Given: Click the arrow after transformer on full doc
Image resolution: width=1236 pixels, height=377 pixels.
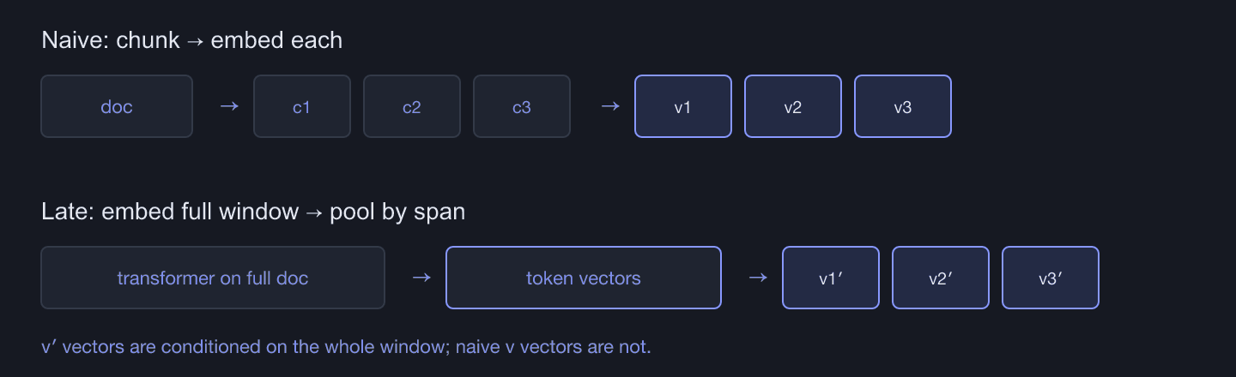Looking at the screenshot, I should pyautogui.click(x=421, y=278).
